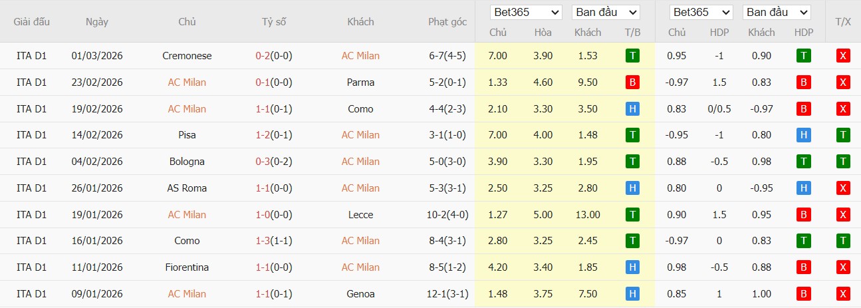
Task: Click the 13.00 away odds for Lecce
Action: point(588,215)
